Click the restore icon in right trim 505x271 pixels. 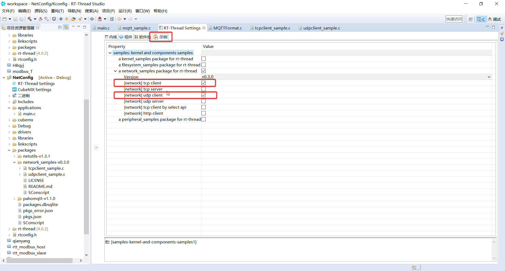coord(502,28)
